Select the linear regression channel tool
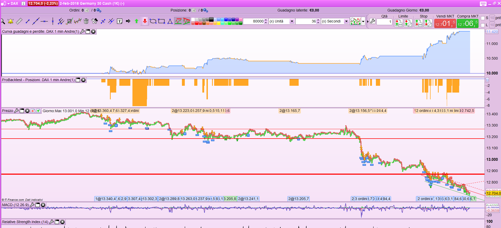The image size is (501, 228). click(x=78, y=21)
